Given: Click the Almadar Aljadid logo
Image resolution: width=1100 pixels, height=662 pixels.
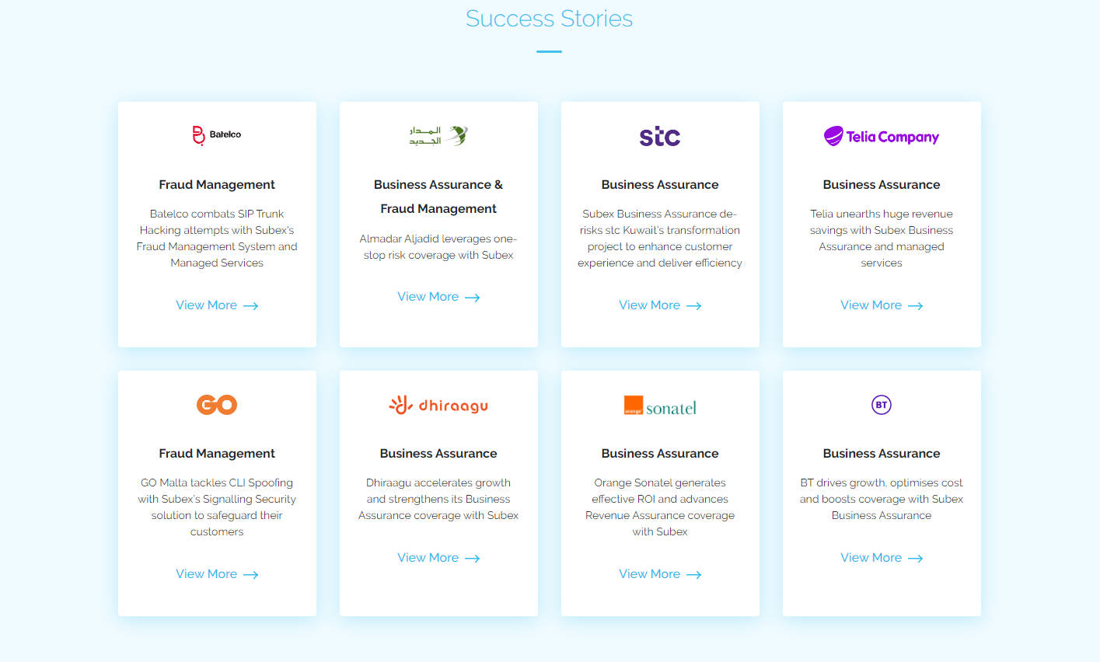Looking at the screenshot, I should tap(438, 136).
